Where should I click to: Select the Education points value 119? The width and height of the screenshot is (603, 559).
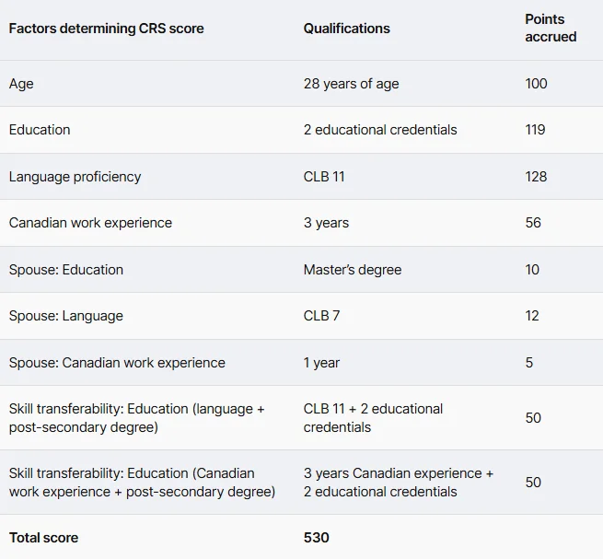(x=535, y=130)
